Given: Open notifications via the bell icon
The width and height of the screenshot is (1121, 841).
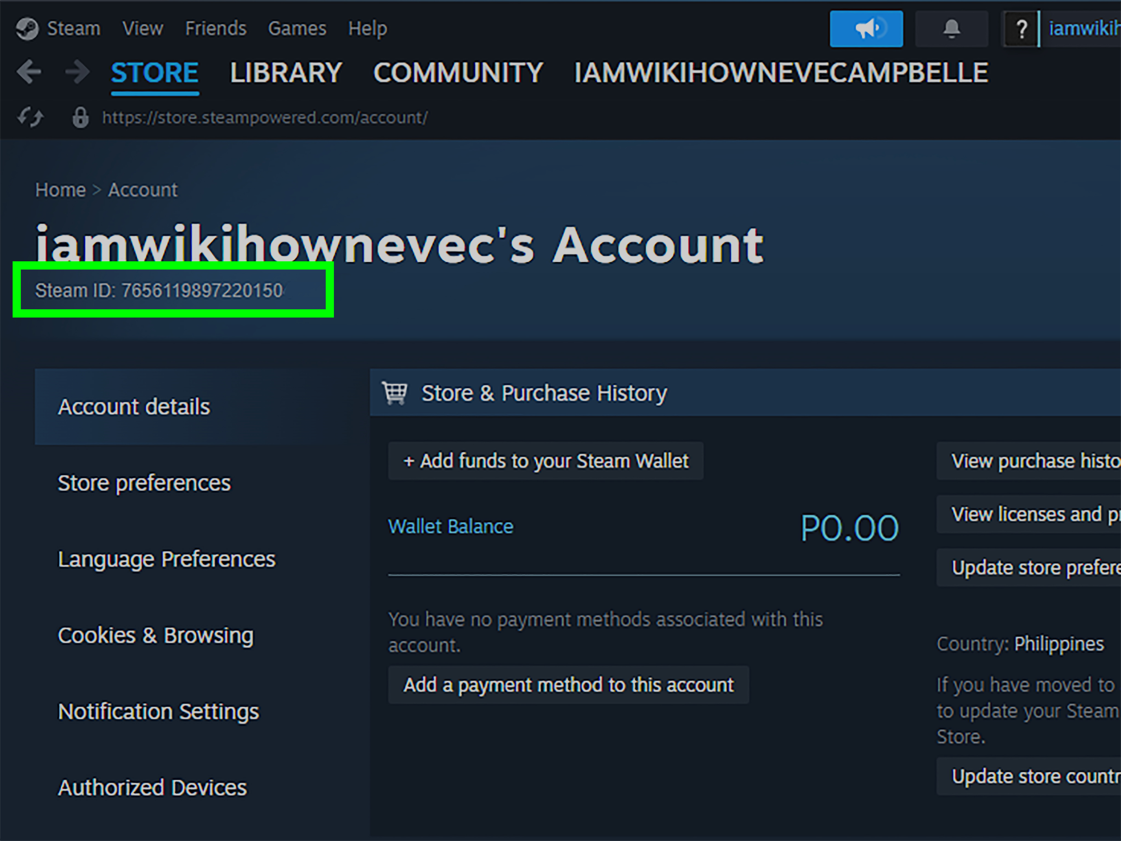Looking at the screenshot, I should tap(951, 29).
